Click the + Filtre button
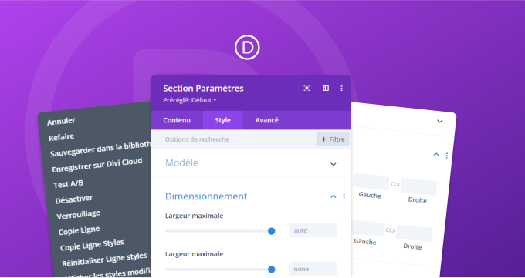This screenshot has height=278, width=525. (333, 139)
